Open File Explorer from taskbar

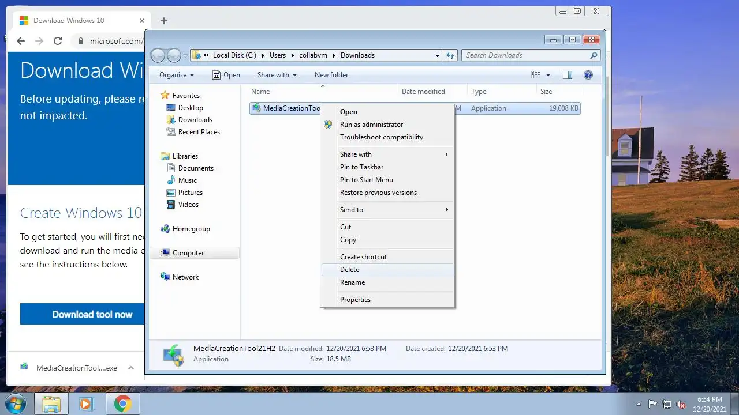click(51, 404)
